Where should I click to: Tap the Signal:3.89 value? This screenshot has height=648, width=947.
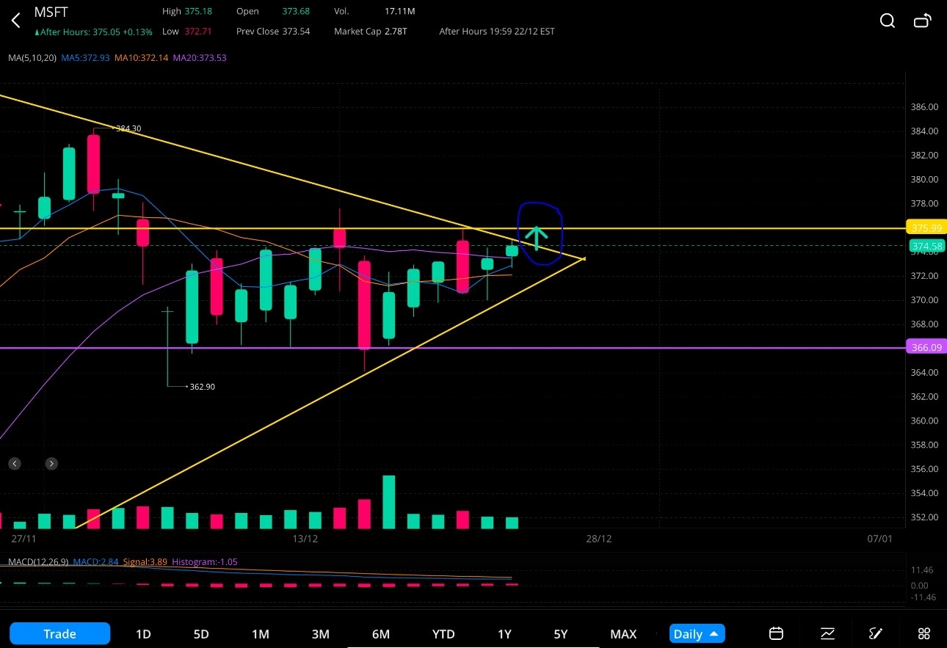pyautogui.click(x=146, y=561)
